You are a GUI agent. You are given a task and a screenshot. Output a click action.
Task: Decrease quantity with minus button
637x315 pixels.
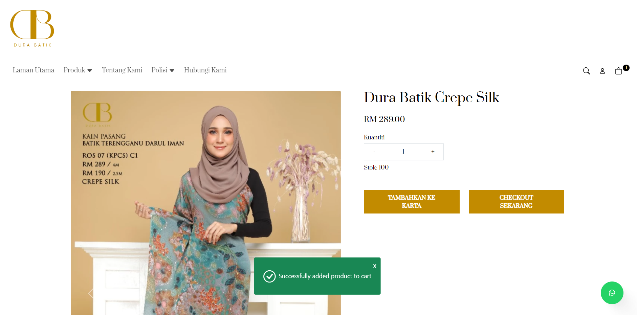(x=374, y=152)
